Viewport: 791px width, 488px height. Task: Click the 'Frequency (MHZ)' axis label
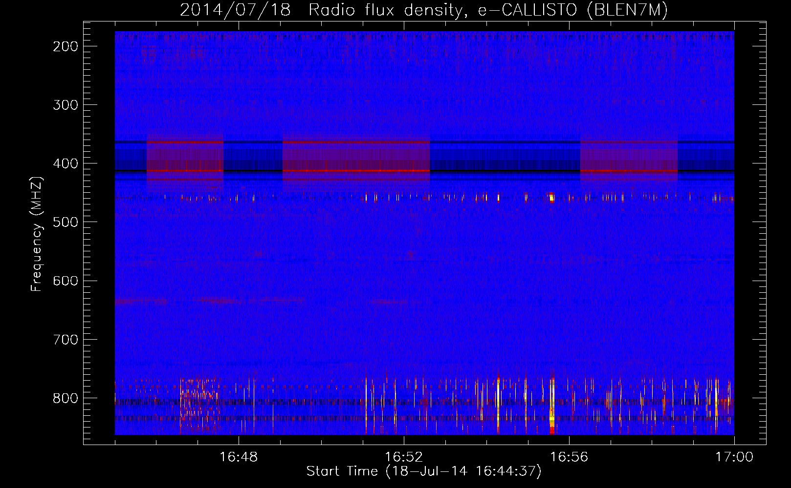(37, 234)
